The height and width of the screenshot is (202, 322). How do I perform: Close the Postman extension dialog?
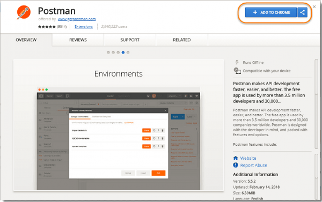tap(314, 7)
